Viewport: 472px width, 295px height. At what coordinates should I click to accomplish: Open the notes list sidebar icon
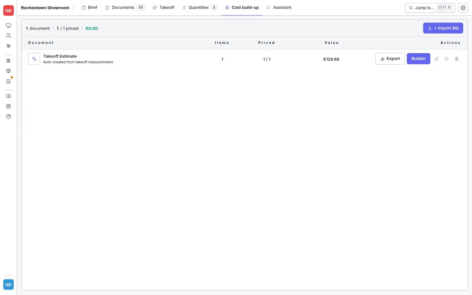pos(9,106)
